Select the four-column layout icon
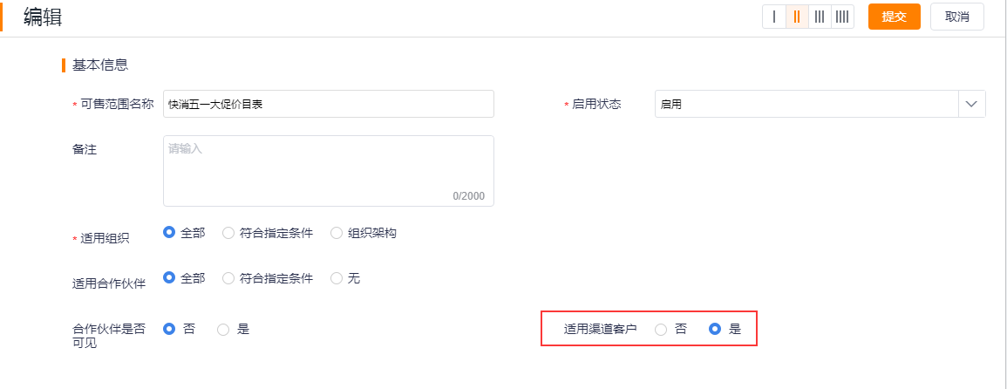 click(x=842, y=17)
